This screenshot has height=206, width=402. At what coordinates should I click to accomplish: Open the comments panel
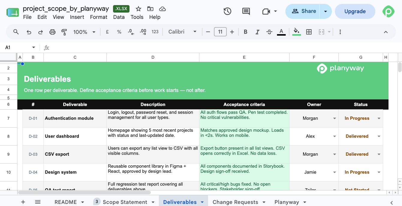(246, 11)
